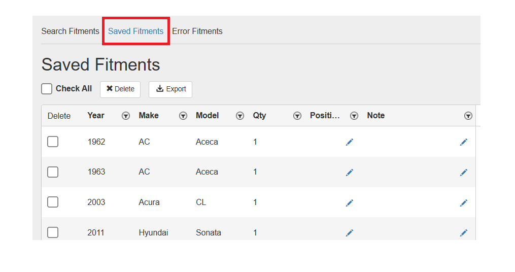Click the Hyundai make cell
Screen dimensions: 515x272
click(153, 233)
